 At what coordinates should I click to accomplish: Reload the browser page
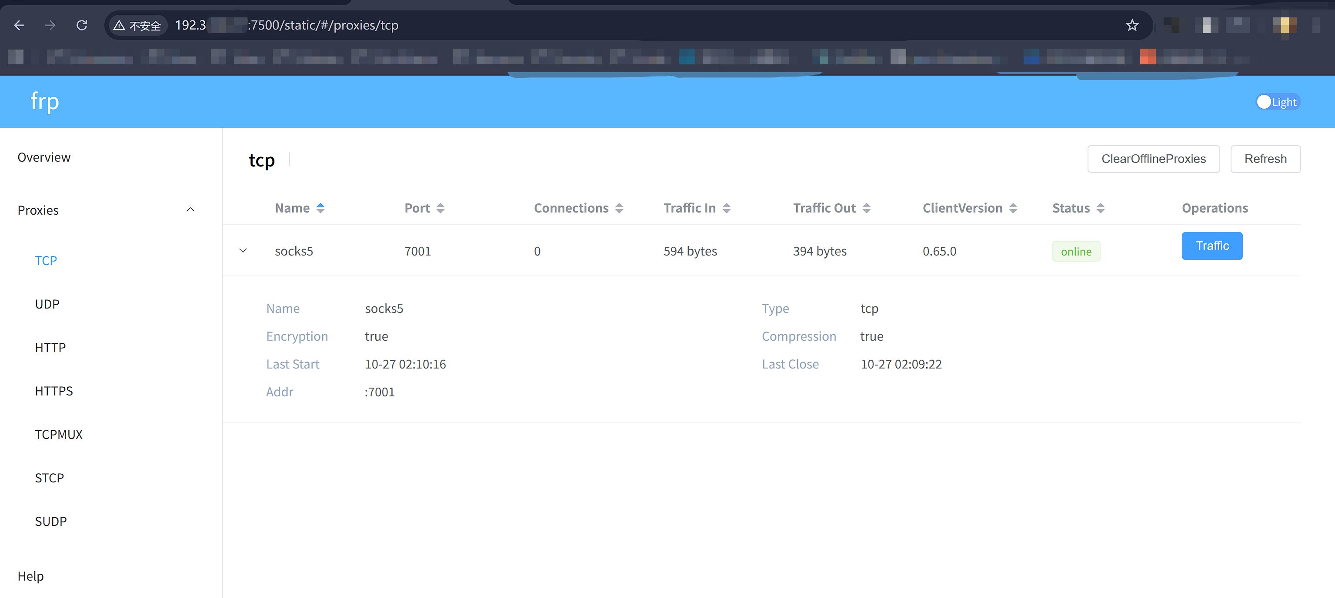(x=82, y=25)
